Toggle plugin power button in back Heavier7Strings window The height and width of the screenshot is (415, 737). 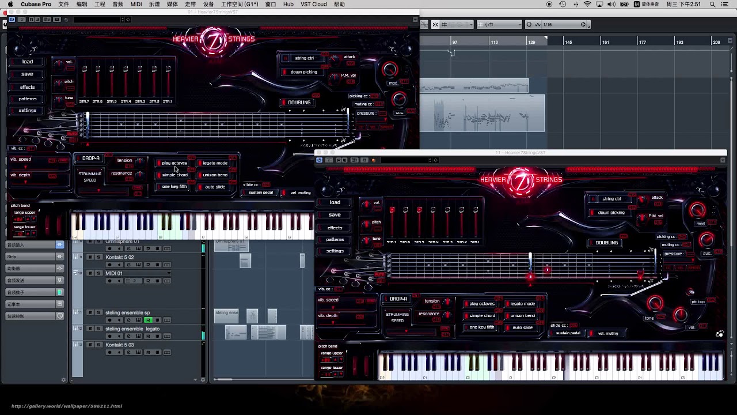(12, 20)
